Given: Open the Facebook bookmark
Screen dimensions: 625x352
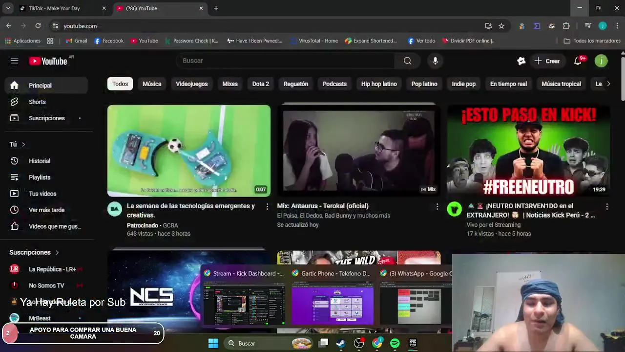Looking at the screenshot, I should pos(108,41).
